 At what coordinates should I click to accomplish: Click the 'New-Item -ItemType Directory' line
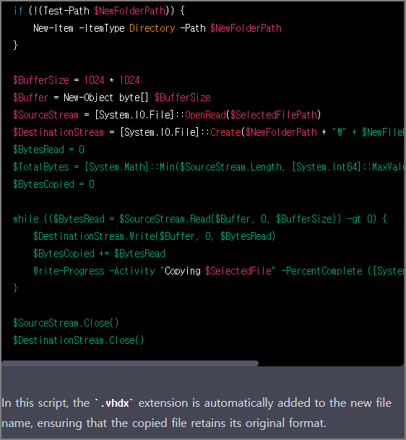pos(157,28)
